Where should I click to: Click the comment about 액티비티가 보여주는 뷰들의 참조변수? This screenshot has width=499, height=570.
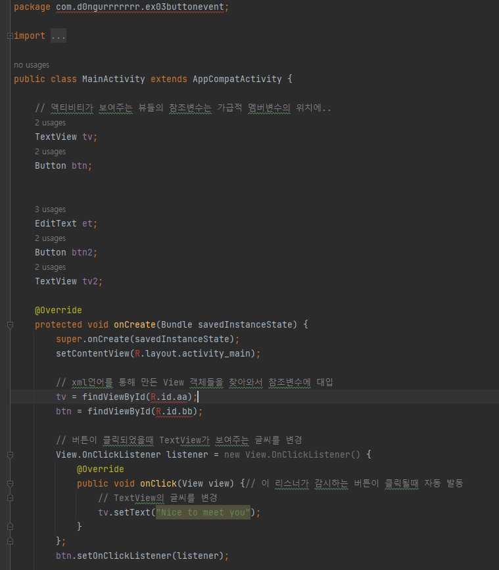coord(183,108)
